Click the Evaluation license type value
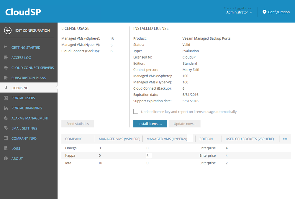This screenshot has width=295, height=199. (x=191, y=51)
